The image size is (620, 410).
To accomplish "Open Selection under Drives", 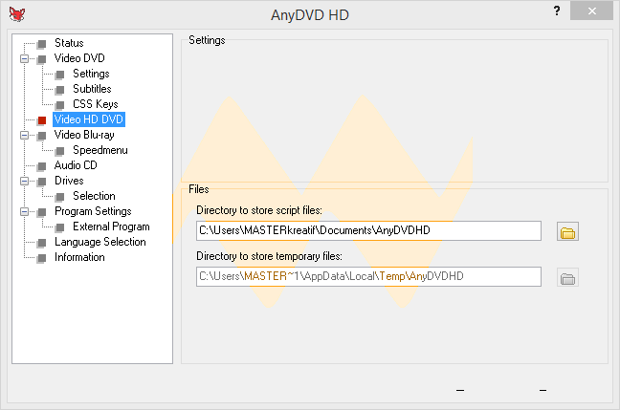I will tap(94, 196).
